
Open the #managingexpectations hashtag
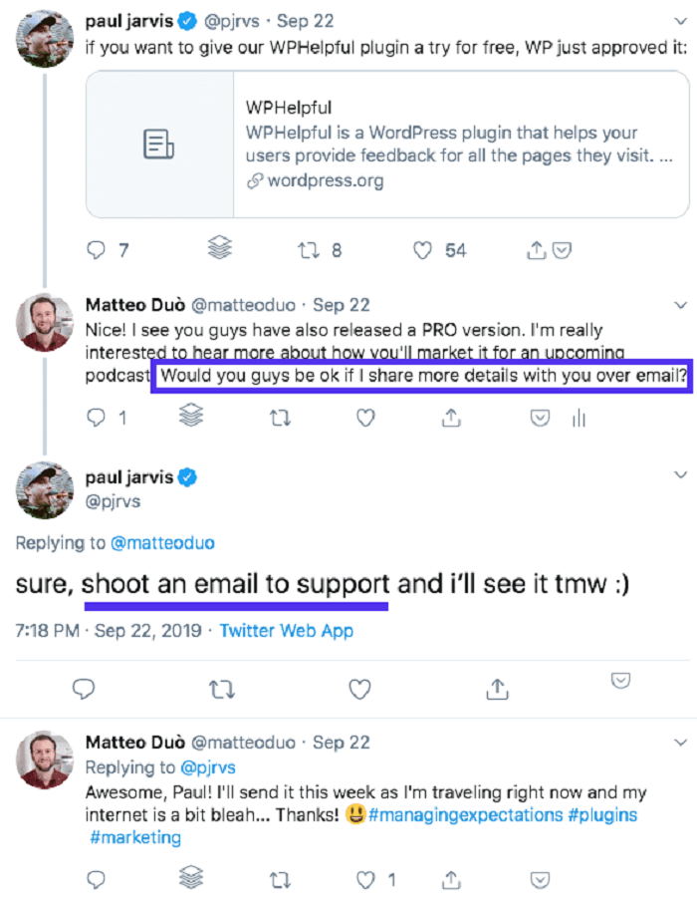tap(465, 815)
